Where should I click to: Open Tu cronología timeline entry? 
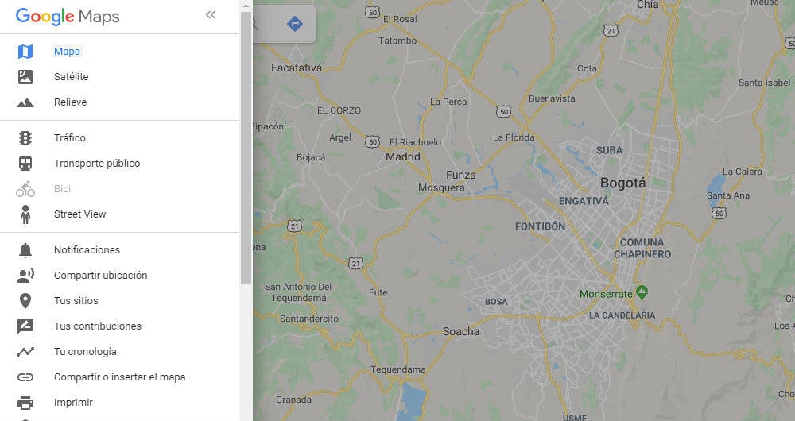click(120, 352)
